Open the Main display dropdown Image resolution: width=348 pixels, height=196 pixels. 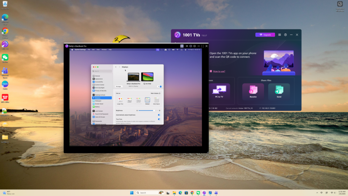(x=156, y=93)
